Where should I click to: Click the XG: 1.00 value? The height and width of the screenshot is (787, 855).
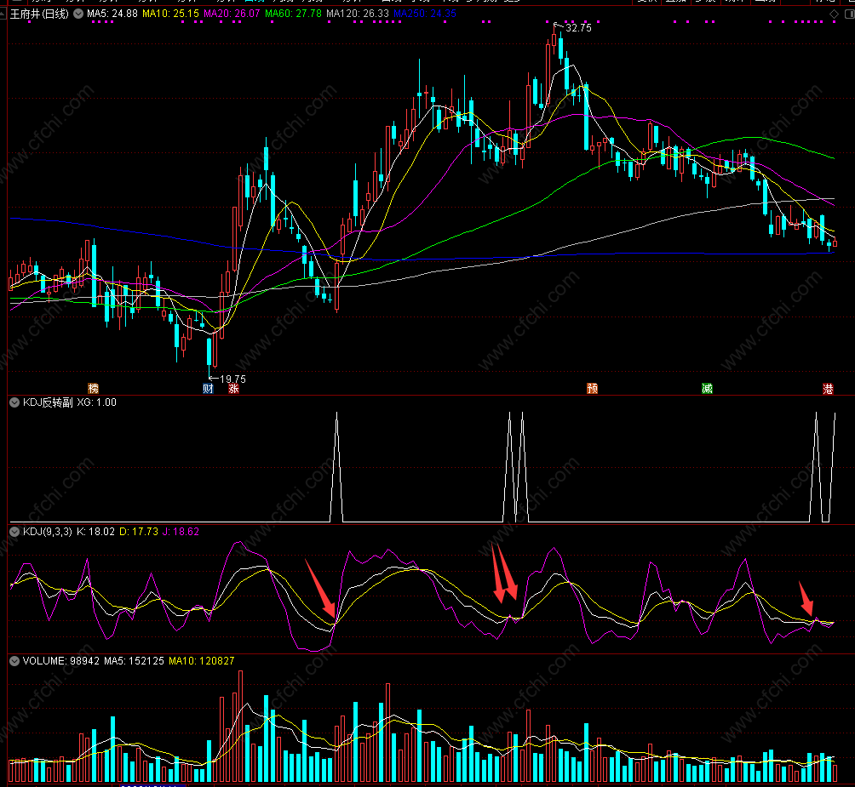(96, 402)
